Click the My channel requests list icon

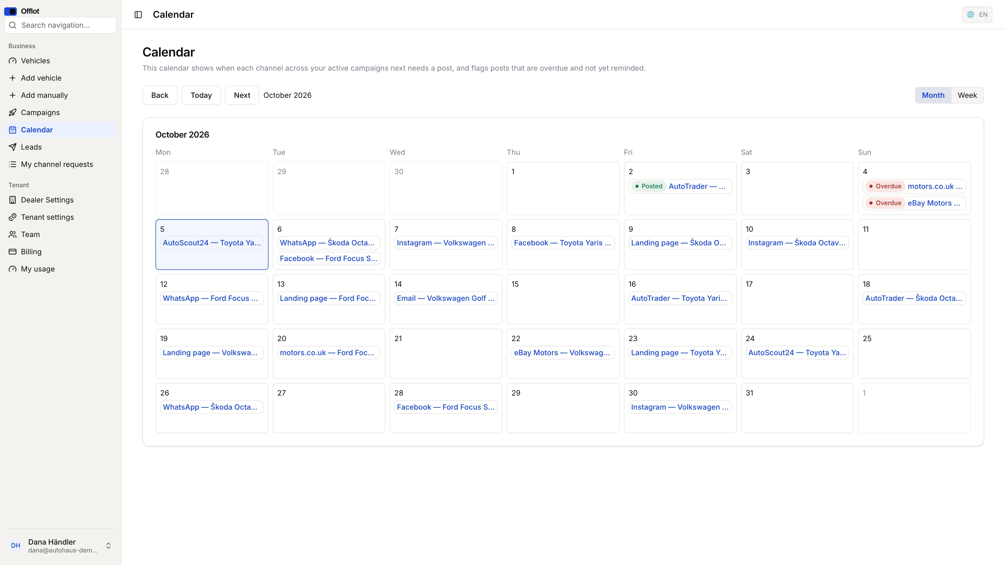pyautogui.click(x=13, y=164)
